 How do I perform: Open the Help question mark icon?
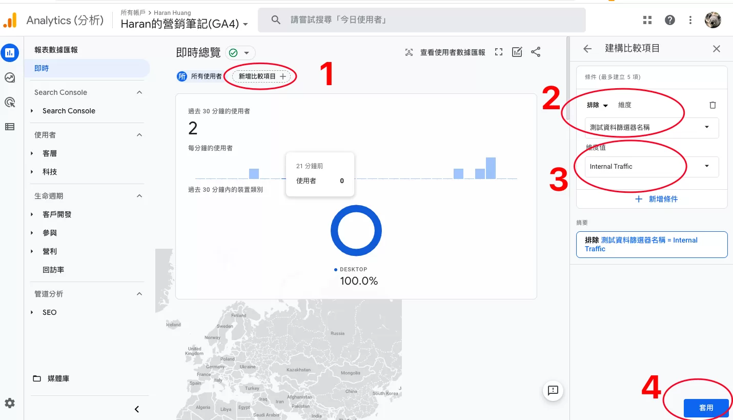[670, 20]
